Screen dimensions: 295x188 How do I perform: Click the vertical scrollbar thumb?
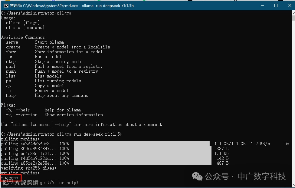click(293, 18)
